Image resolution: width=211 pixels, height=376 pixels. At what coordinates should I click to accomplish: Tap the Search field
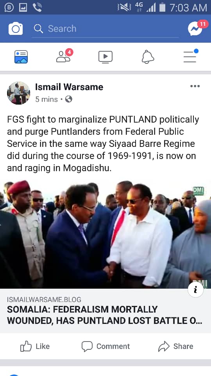105,29
